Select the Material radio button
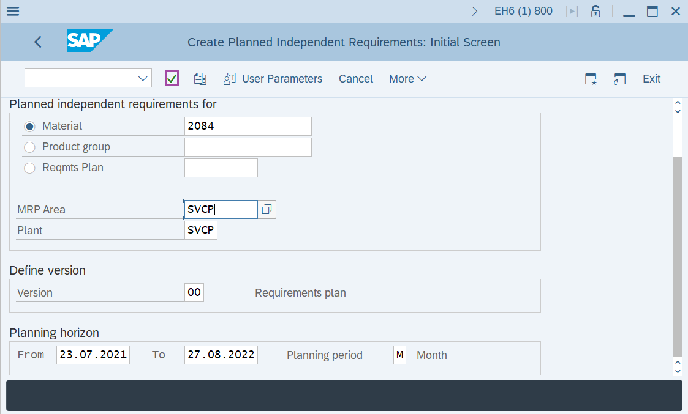 click(x=29, y=127)
